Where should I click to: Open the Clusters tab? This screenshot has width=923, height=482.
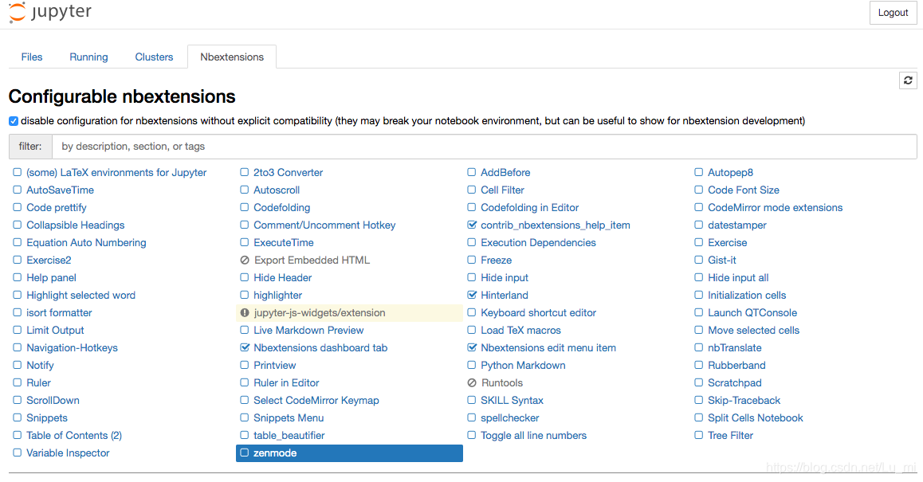[154, 57]
